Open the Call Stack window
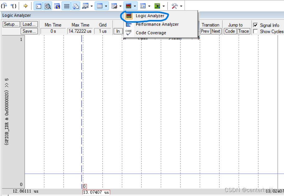The image size is (284, 196). point(76,6)
